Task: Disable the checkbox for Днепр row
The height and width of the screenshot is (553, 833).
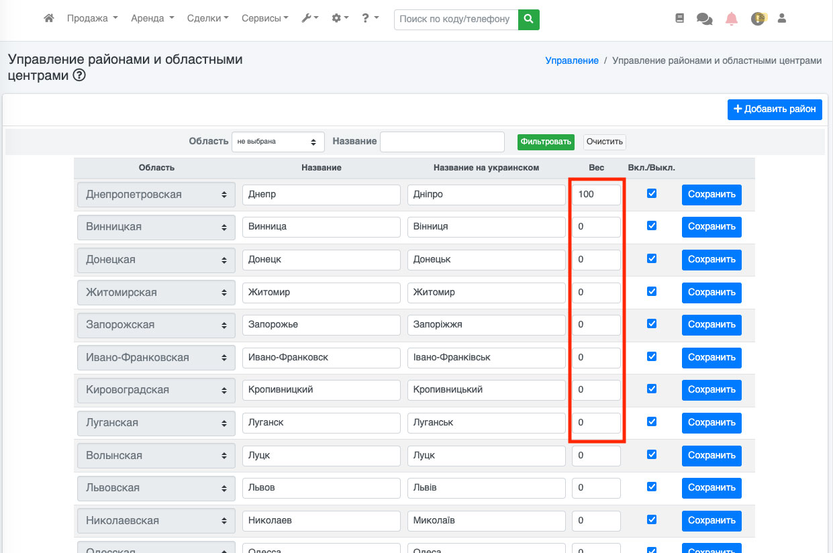Action: [651, 194]
